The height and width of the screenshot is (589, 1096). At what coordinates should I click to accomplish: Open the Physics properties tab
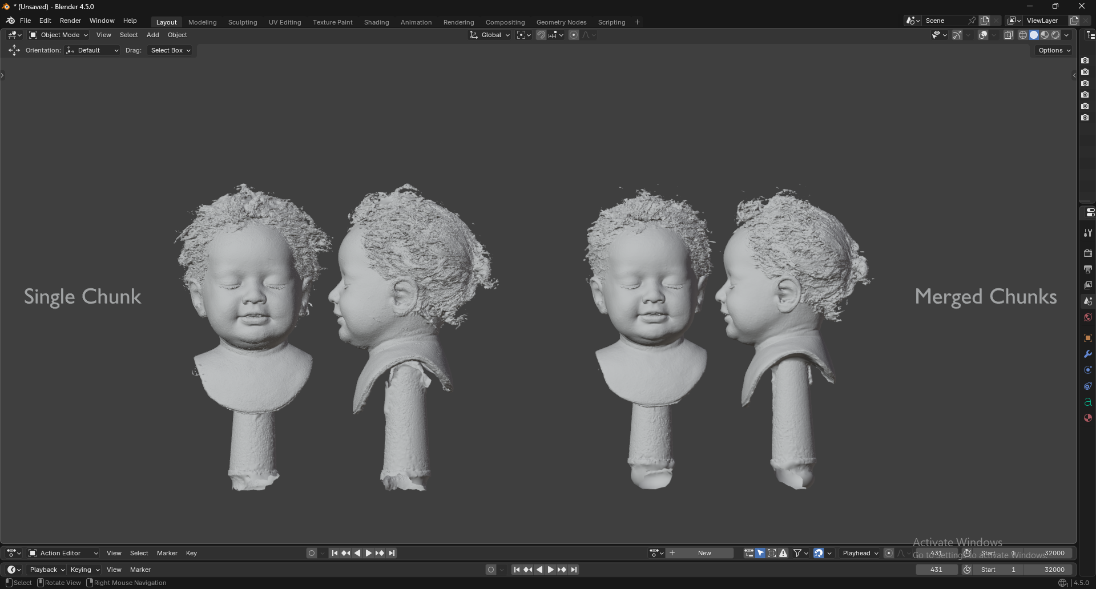1087,370
